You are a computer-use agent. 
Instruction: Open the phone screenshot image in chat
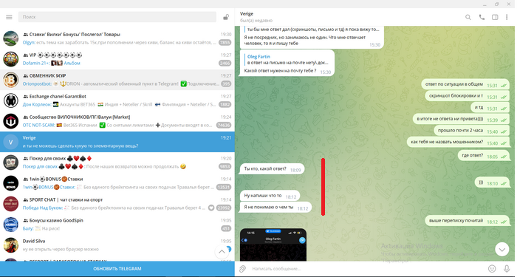coord(273,244)
